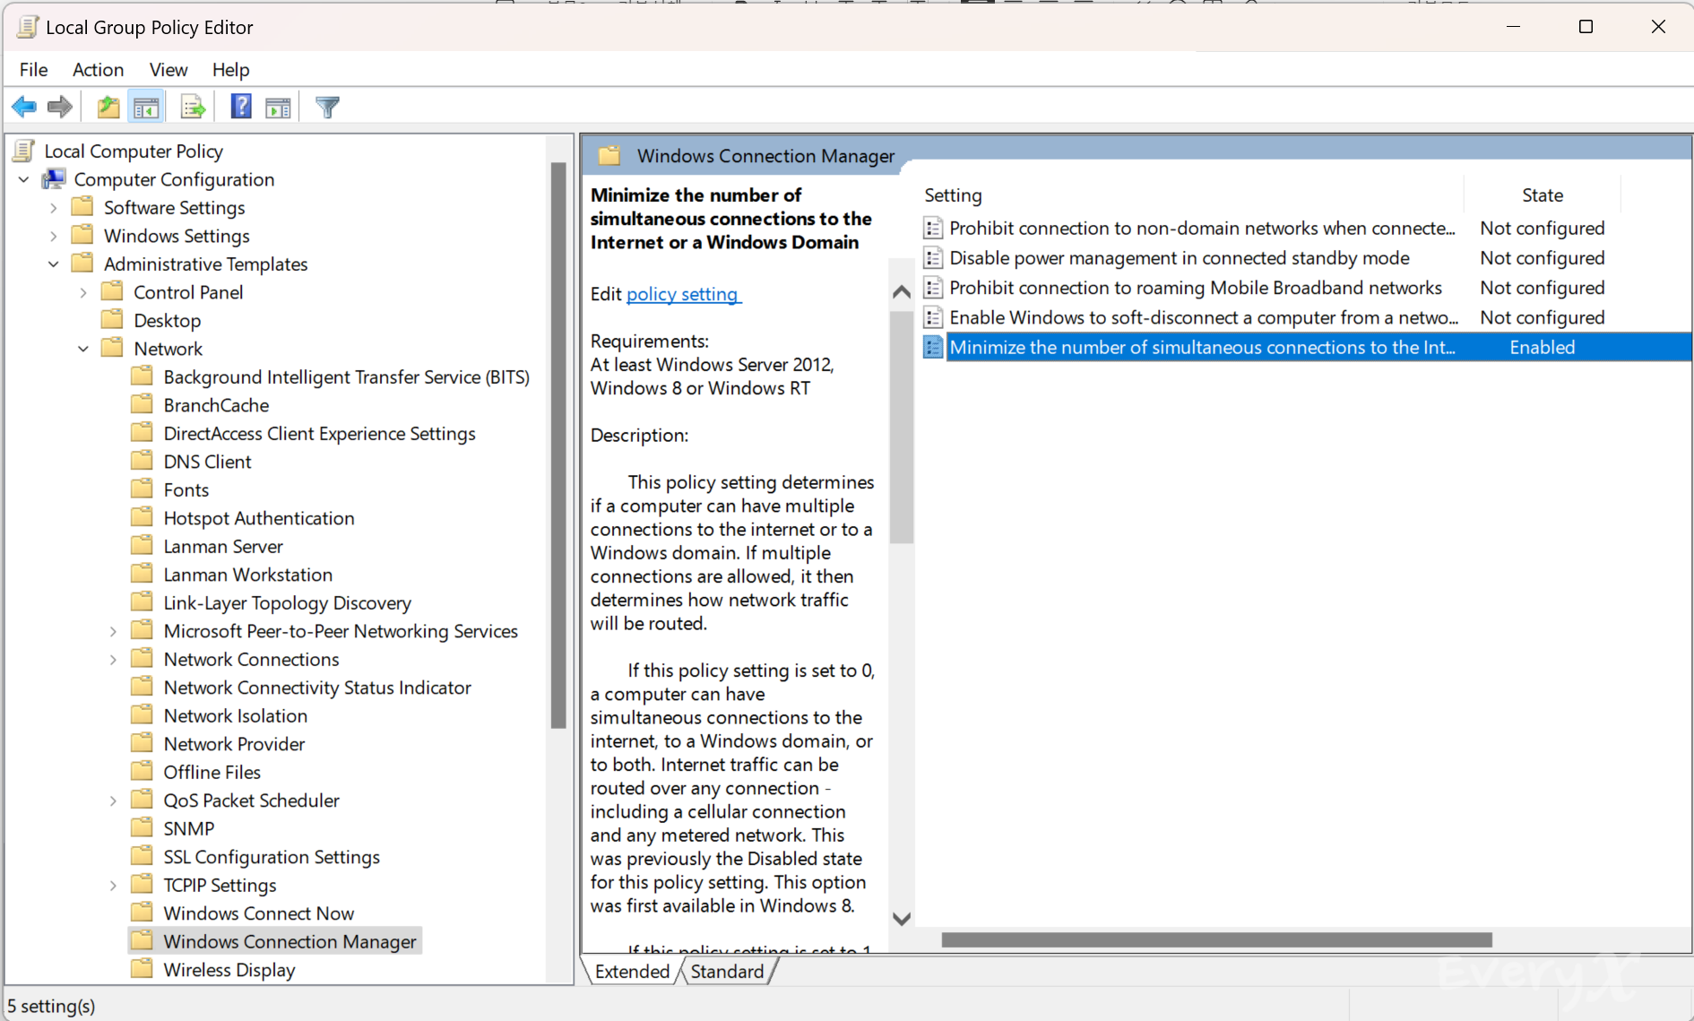Click description pane scroll up arrow

pyautogui.click(x=902, y=292)
